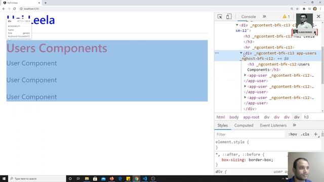
Task: Select html in the breadcrumb bar
Action: click(221, 117)
